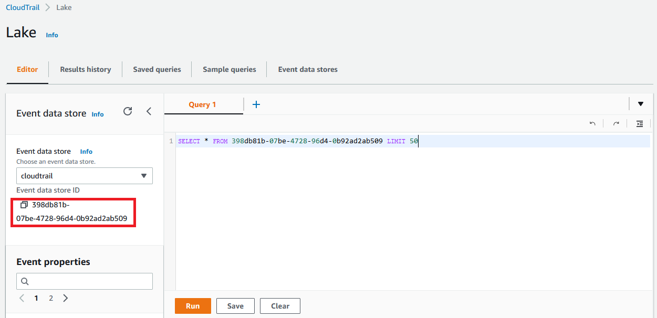The width and height of the screenshot is (657, 318).
Task: Copy the event data store ID
Action: click(24, 205)
